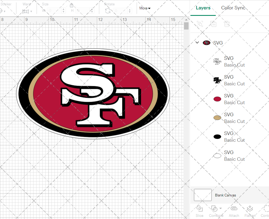The image size is (269, 219).
Task: Switch to the Color Sync tab
Action: click(x=233, y=8)
